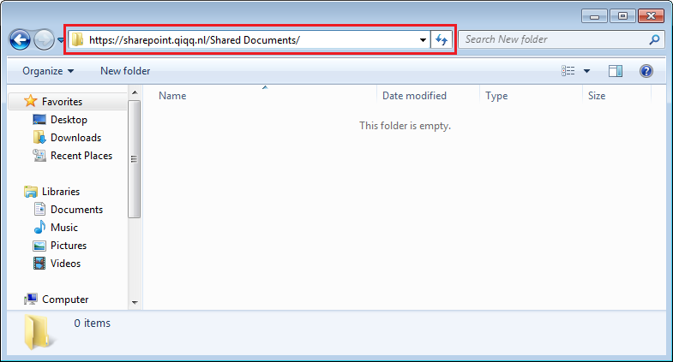Select Computer in the navigation pane
673x362 pixels.
[x=65, y=300]
